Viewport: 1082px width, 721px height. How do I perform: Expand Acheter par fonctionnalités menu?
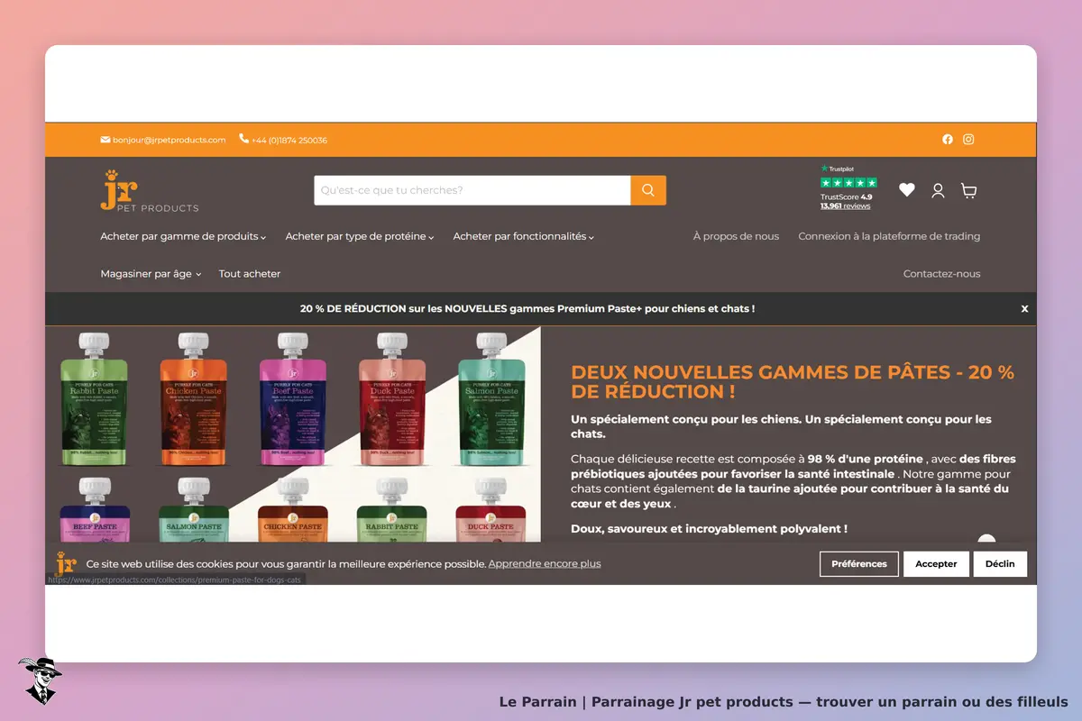point(524,236)
